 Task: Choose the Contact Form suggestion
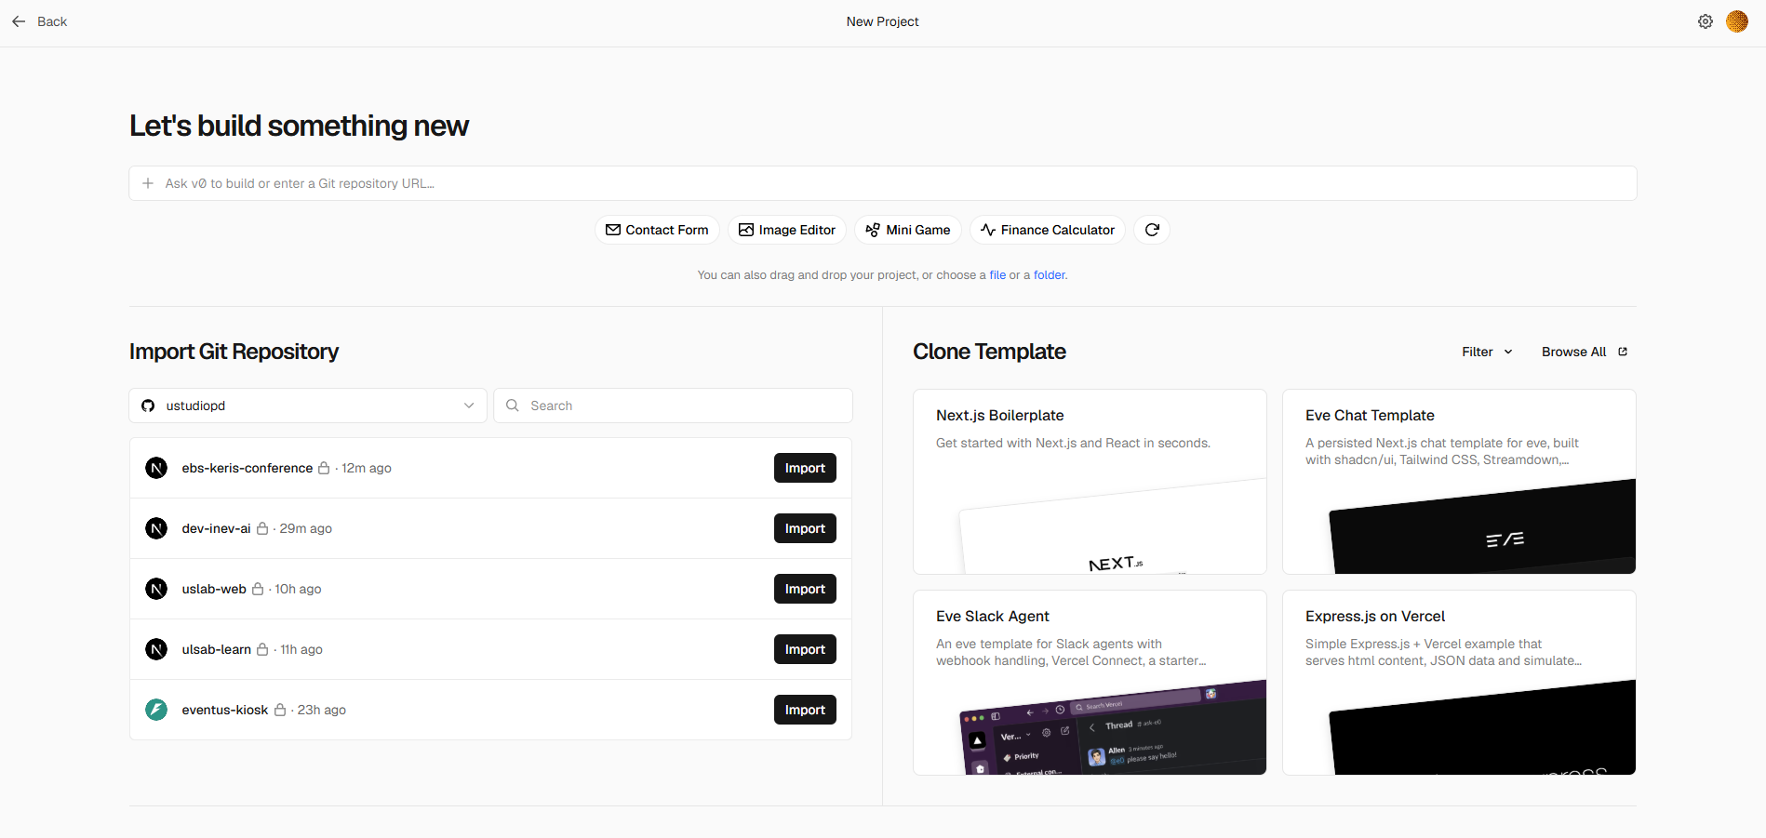point(657,230)
